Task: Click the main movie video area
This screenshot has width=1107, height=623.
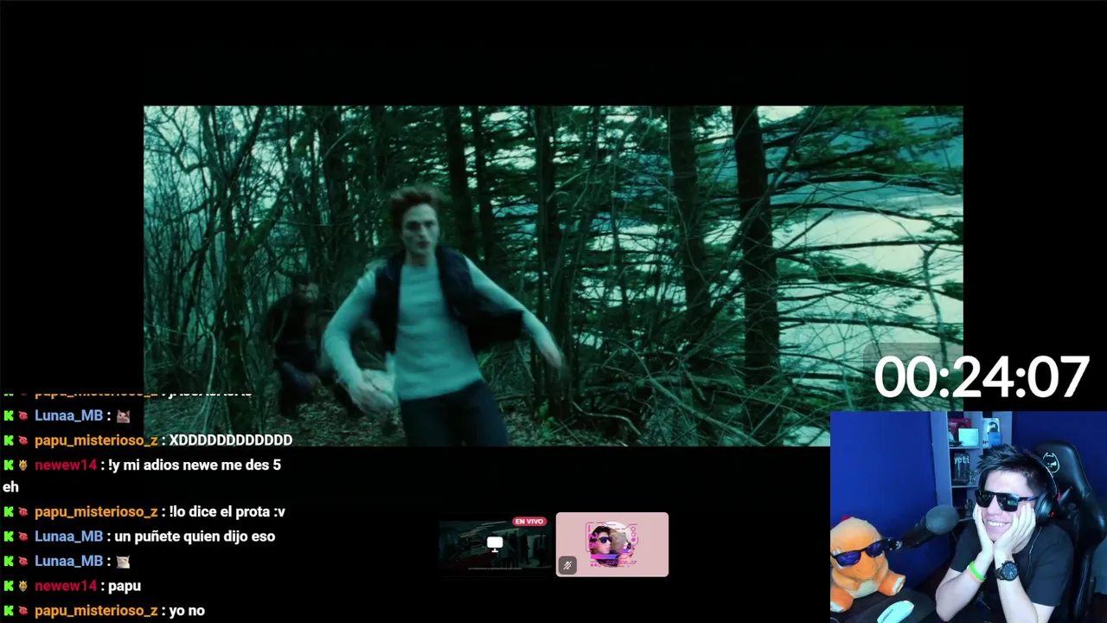Action: click(x=553, y=276)
